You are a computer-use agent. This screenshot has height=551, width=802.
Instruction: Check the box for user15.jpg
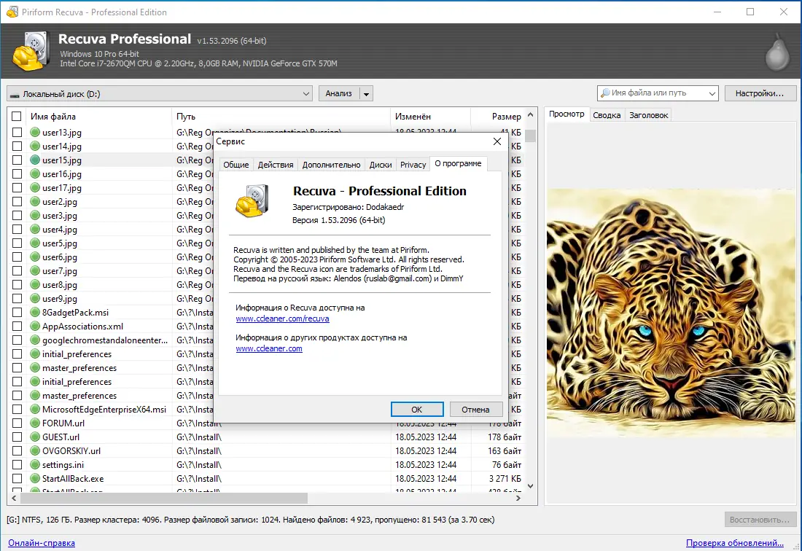click(17, 160)
